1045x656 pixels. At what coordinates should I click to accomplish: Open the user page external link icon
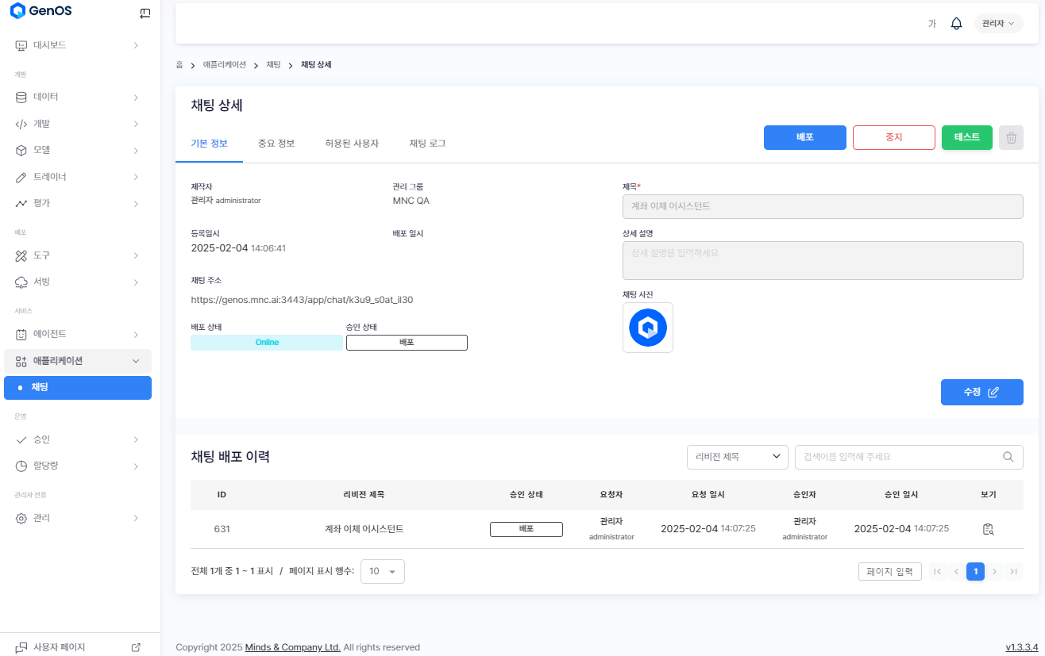pyautogui.click(x=136, y=647)
